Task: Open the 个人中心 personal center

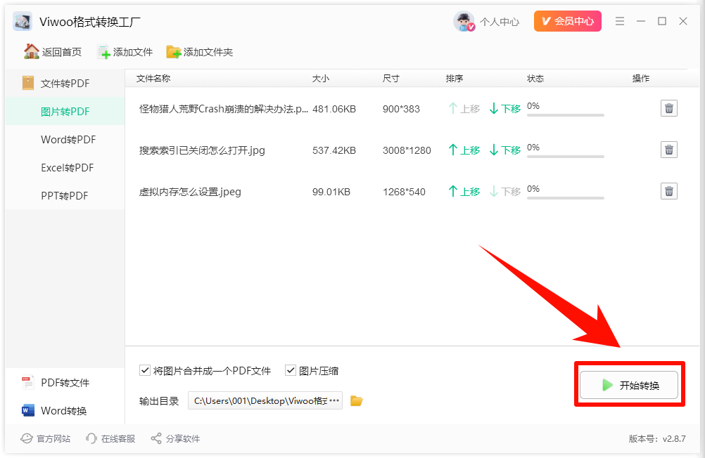Action: tap(500, 22)
